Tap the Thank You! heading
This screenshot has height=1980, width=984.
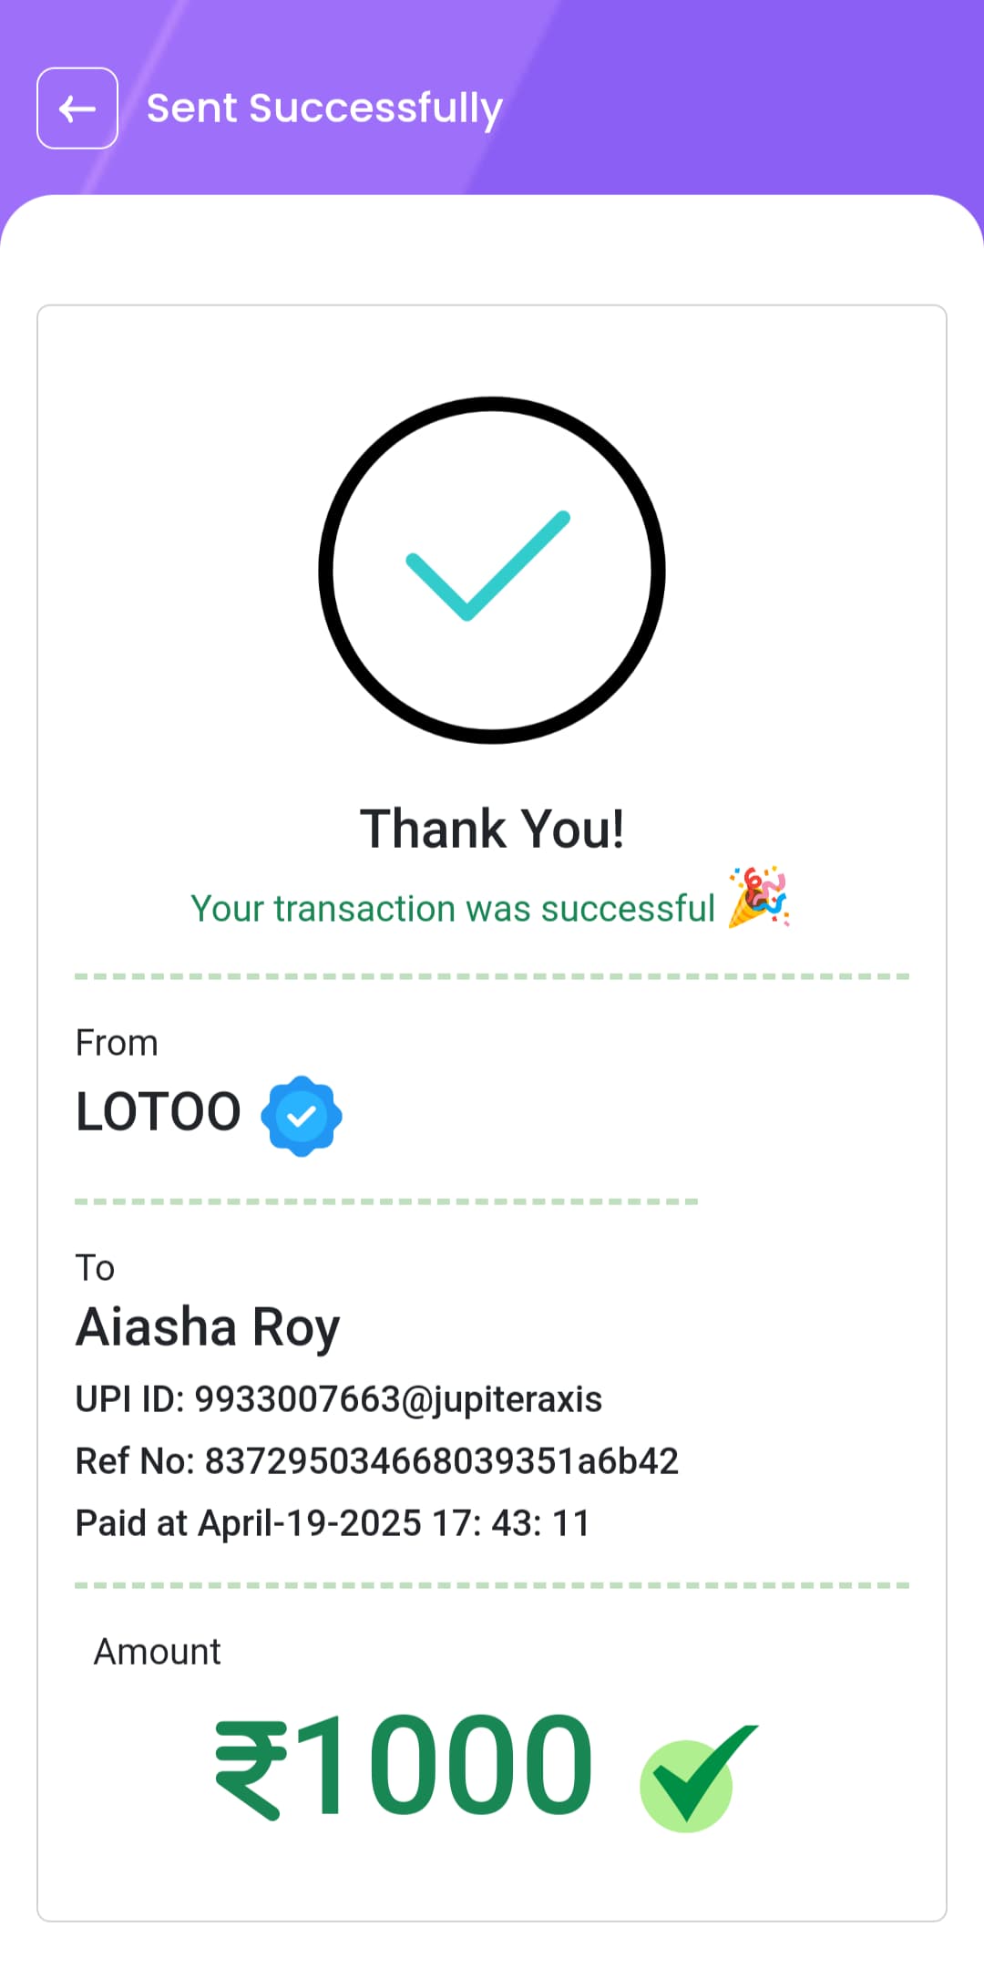[492, 829]
